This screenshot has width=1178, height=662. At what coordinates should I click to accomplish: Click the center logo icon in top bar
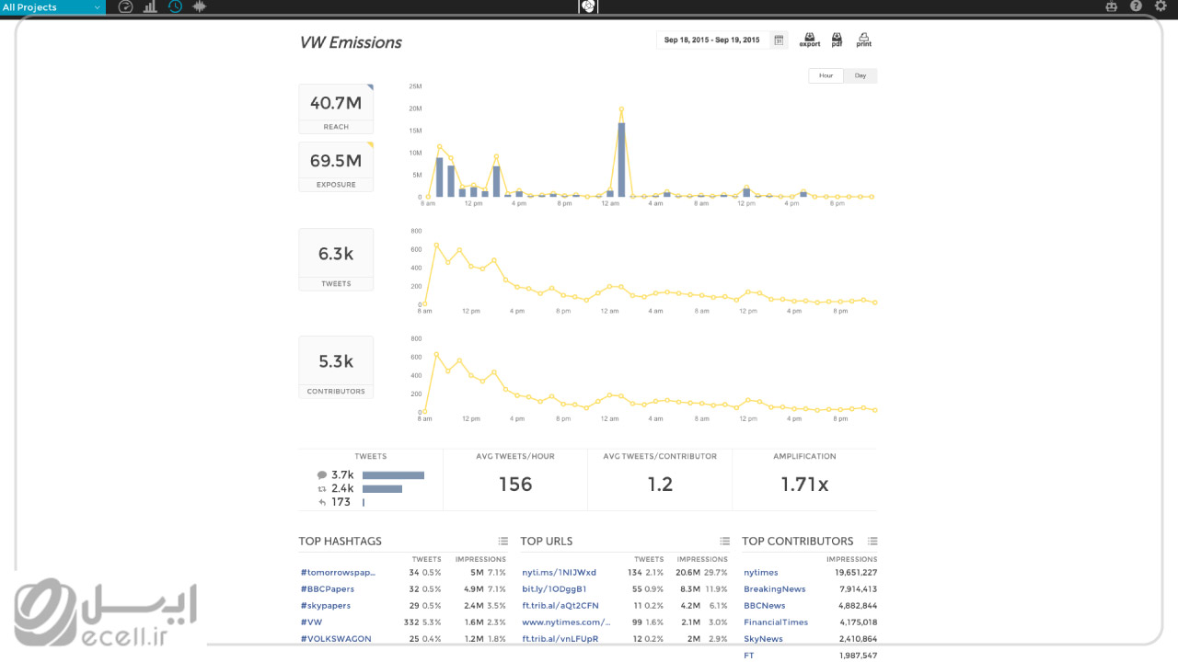[x=589, y=7]
